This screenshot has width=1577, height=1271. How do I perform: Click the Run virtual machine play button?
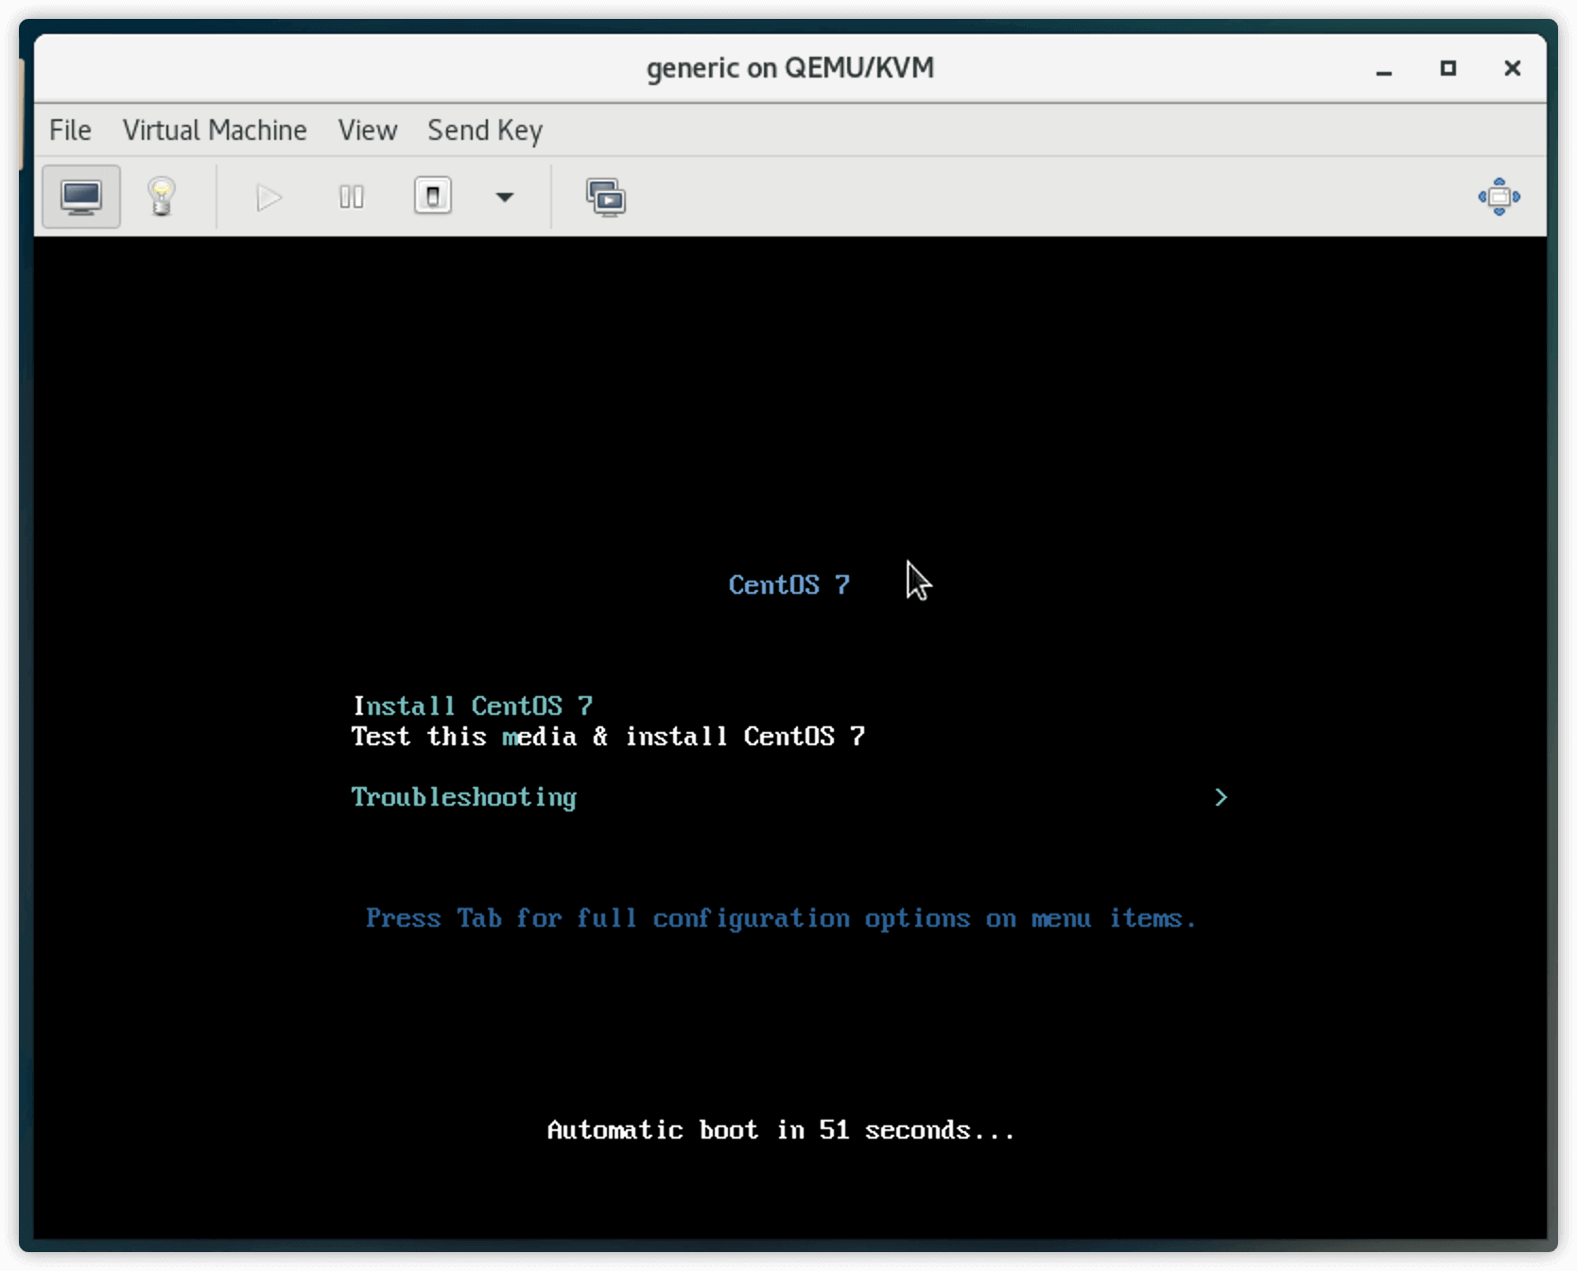[x=269, y=197]
